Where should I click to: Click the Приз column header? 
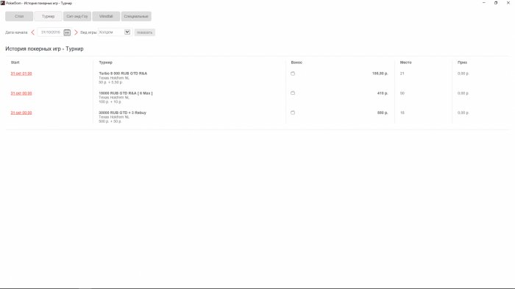pos(462,63)
